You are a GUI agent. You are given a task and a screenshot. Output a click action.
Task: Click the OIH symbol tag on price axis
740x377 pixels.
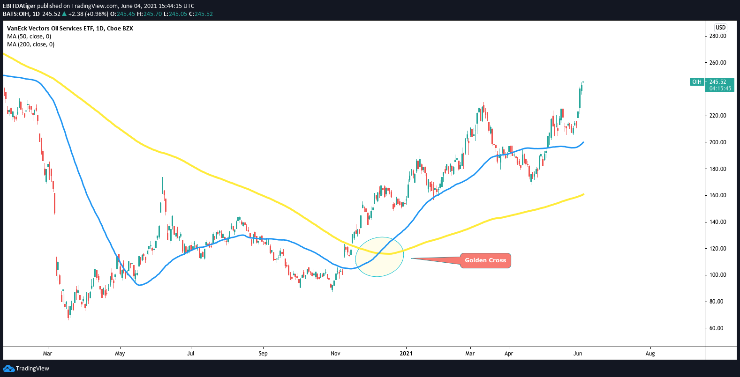[697, 82]
